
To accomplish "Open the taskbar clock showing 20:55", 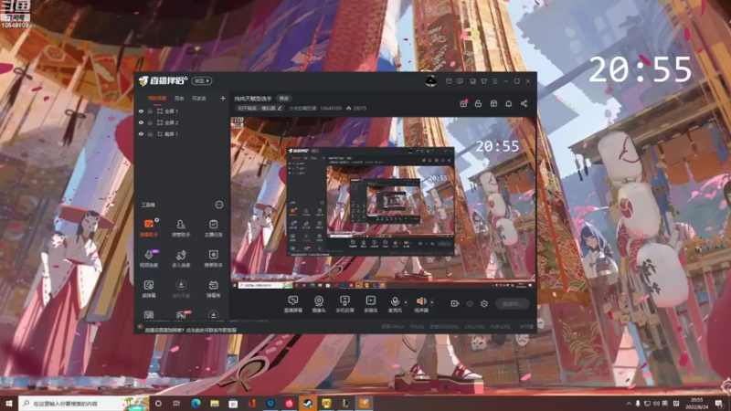I will click(x=698, y=403).
